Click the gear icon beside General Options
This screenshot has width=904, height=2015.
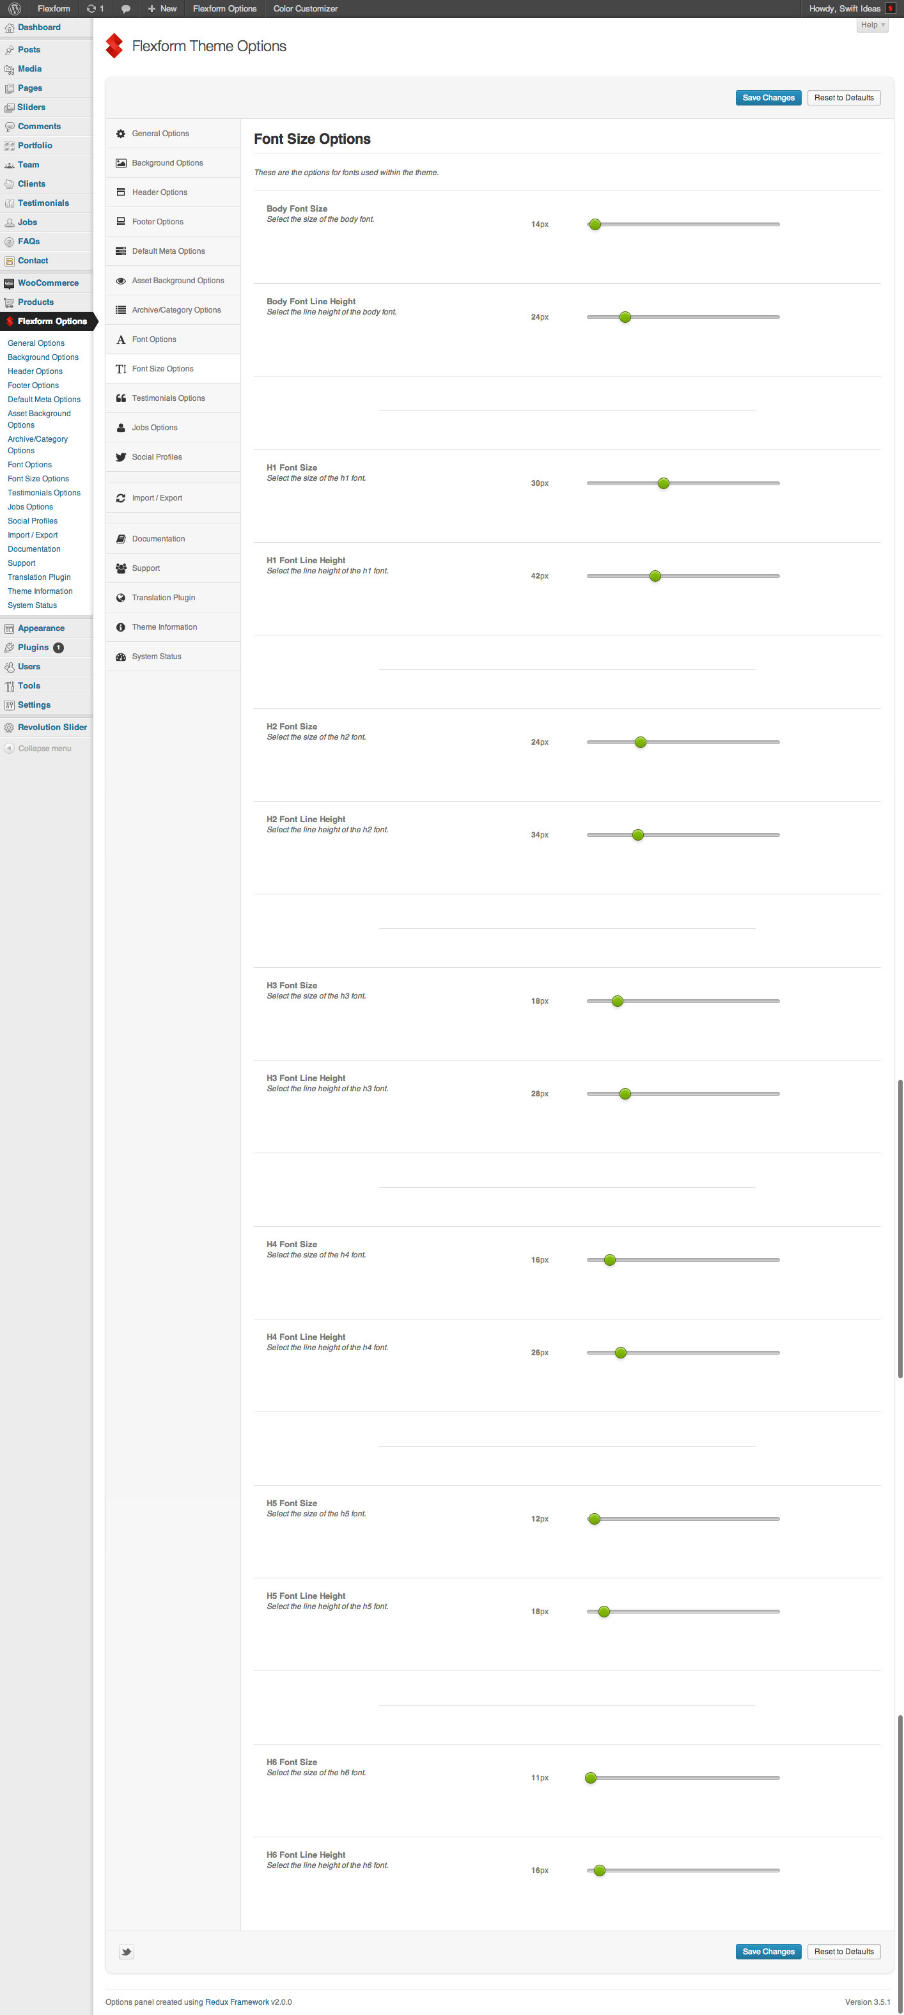coord(120,134)
